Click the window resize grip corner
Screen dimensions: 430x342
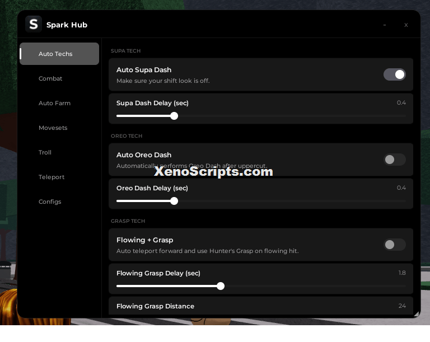pos(417,314)
